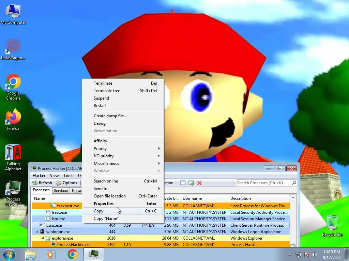Open the Recycle Bin
Viewport: 349px width, 261px height.
pyautogui.click(x=332, y=226)
